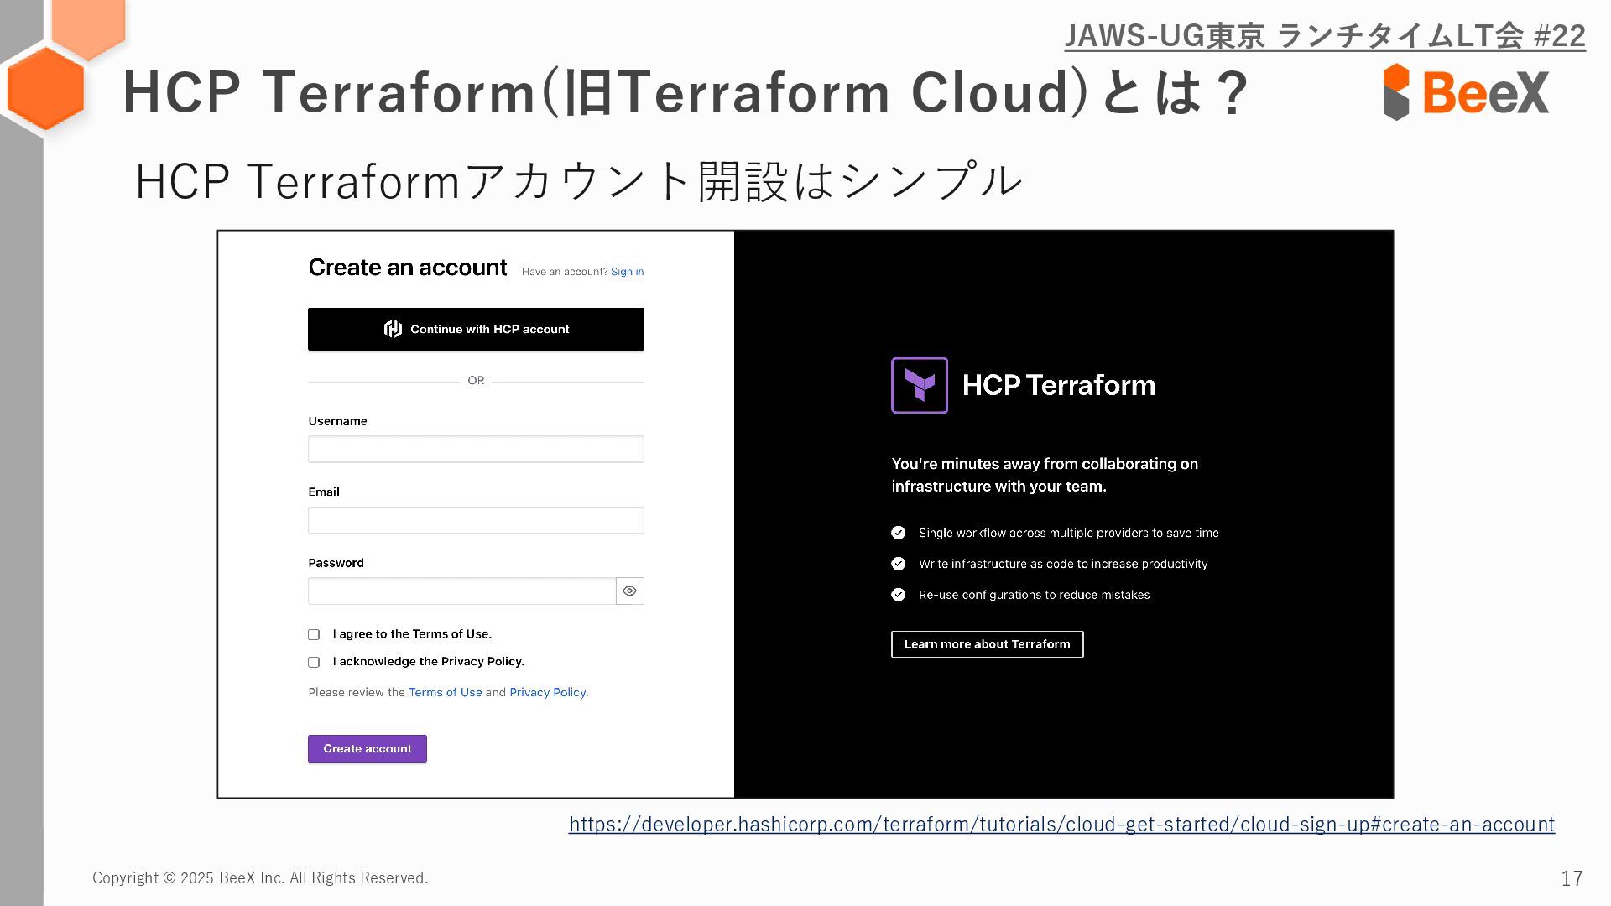Click checkmark beside Single workflow item
Screen dimensions: 1611x906
tap(898, 533)
